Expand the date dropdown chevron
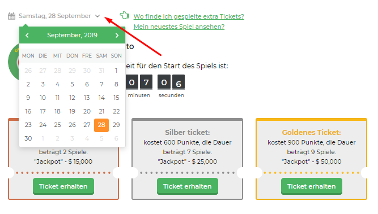The image size is (378, 214). point(97,16)
